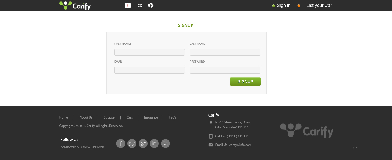Click the mobile phone icon
The width and height of the screenshot is (392, 160).
tap(211, 136)
